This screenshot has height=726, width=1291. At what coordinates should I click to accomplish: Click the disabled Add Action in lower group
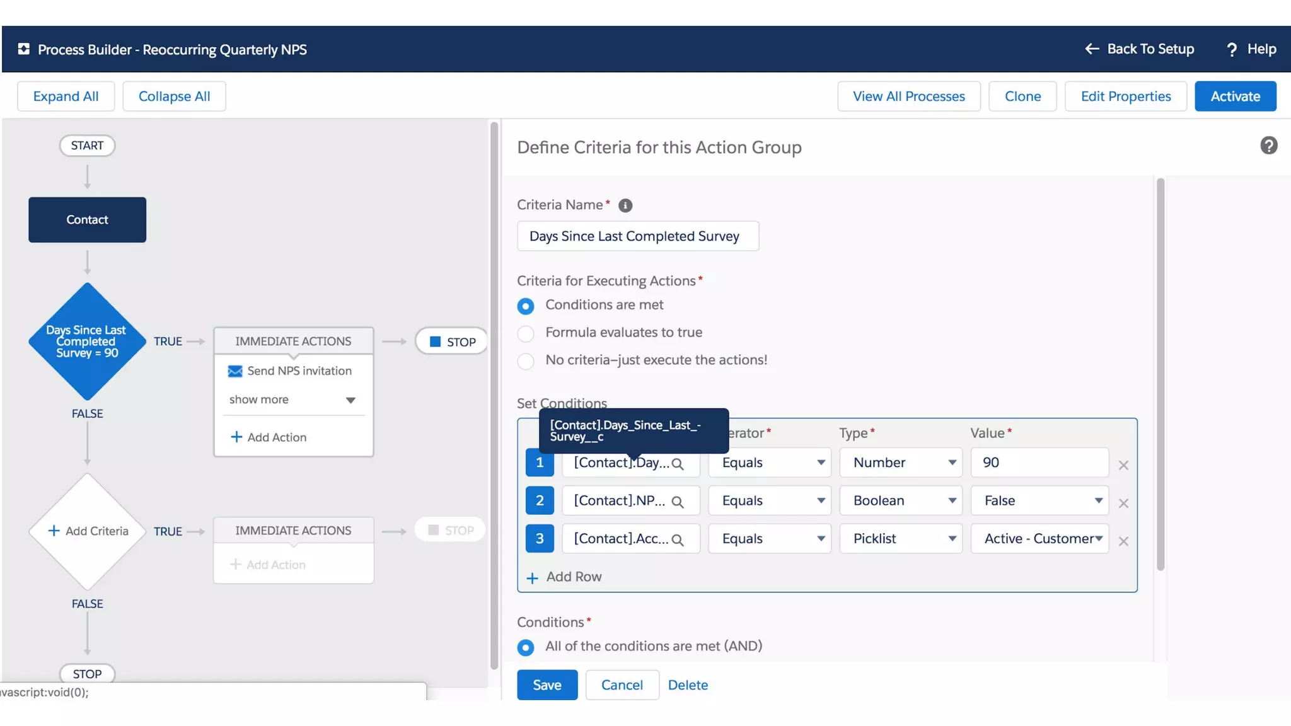[x=268, y=565]
